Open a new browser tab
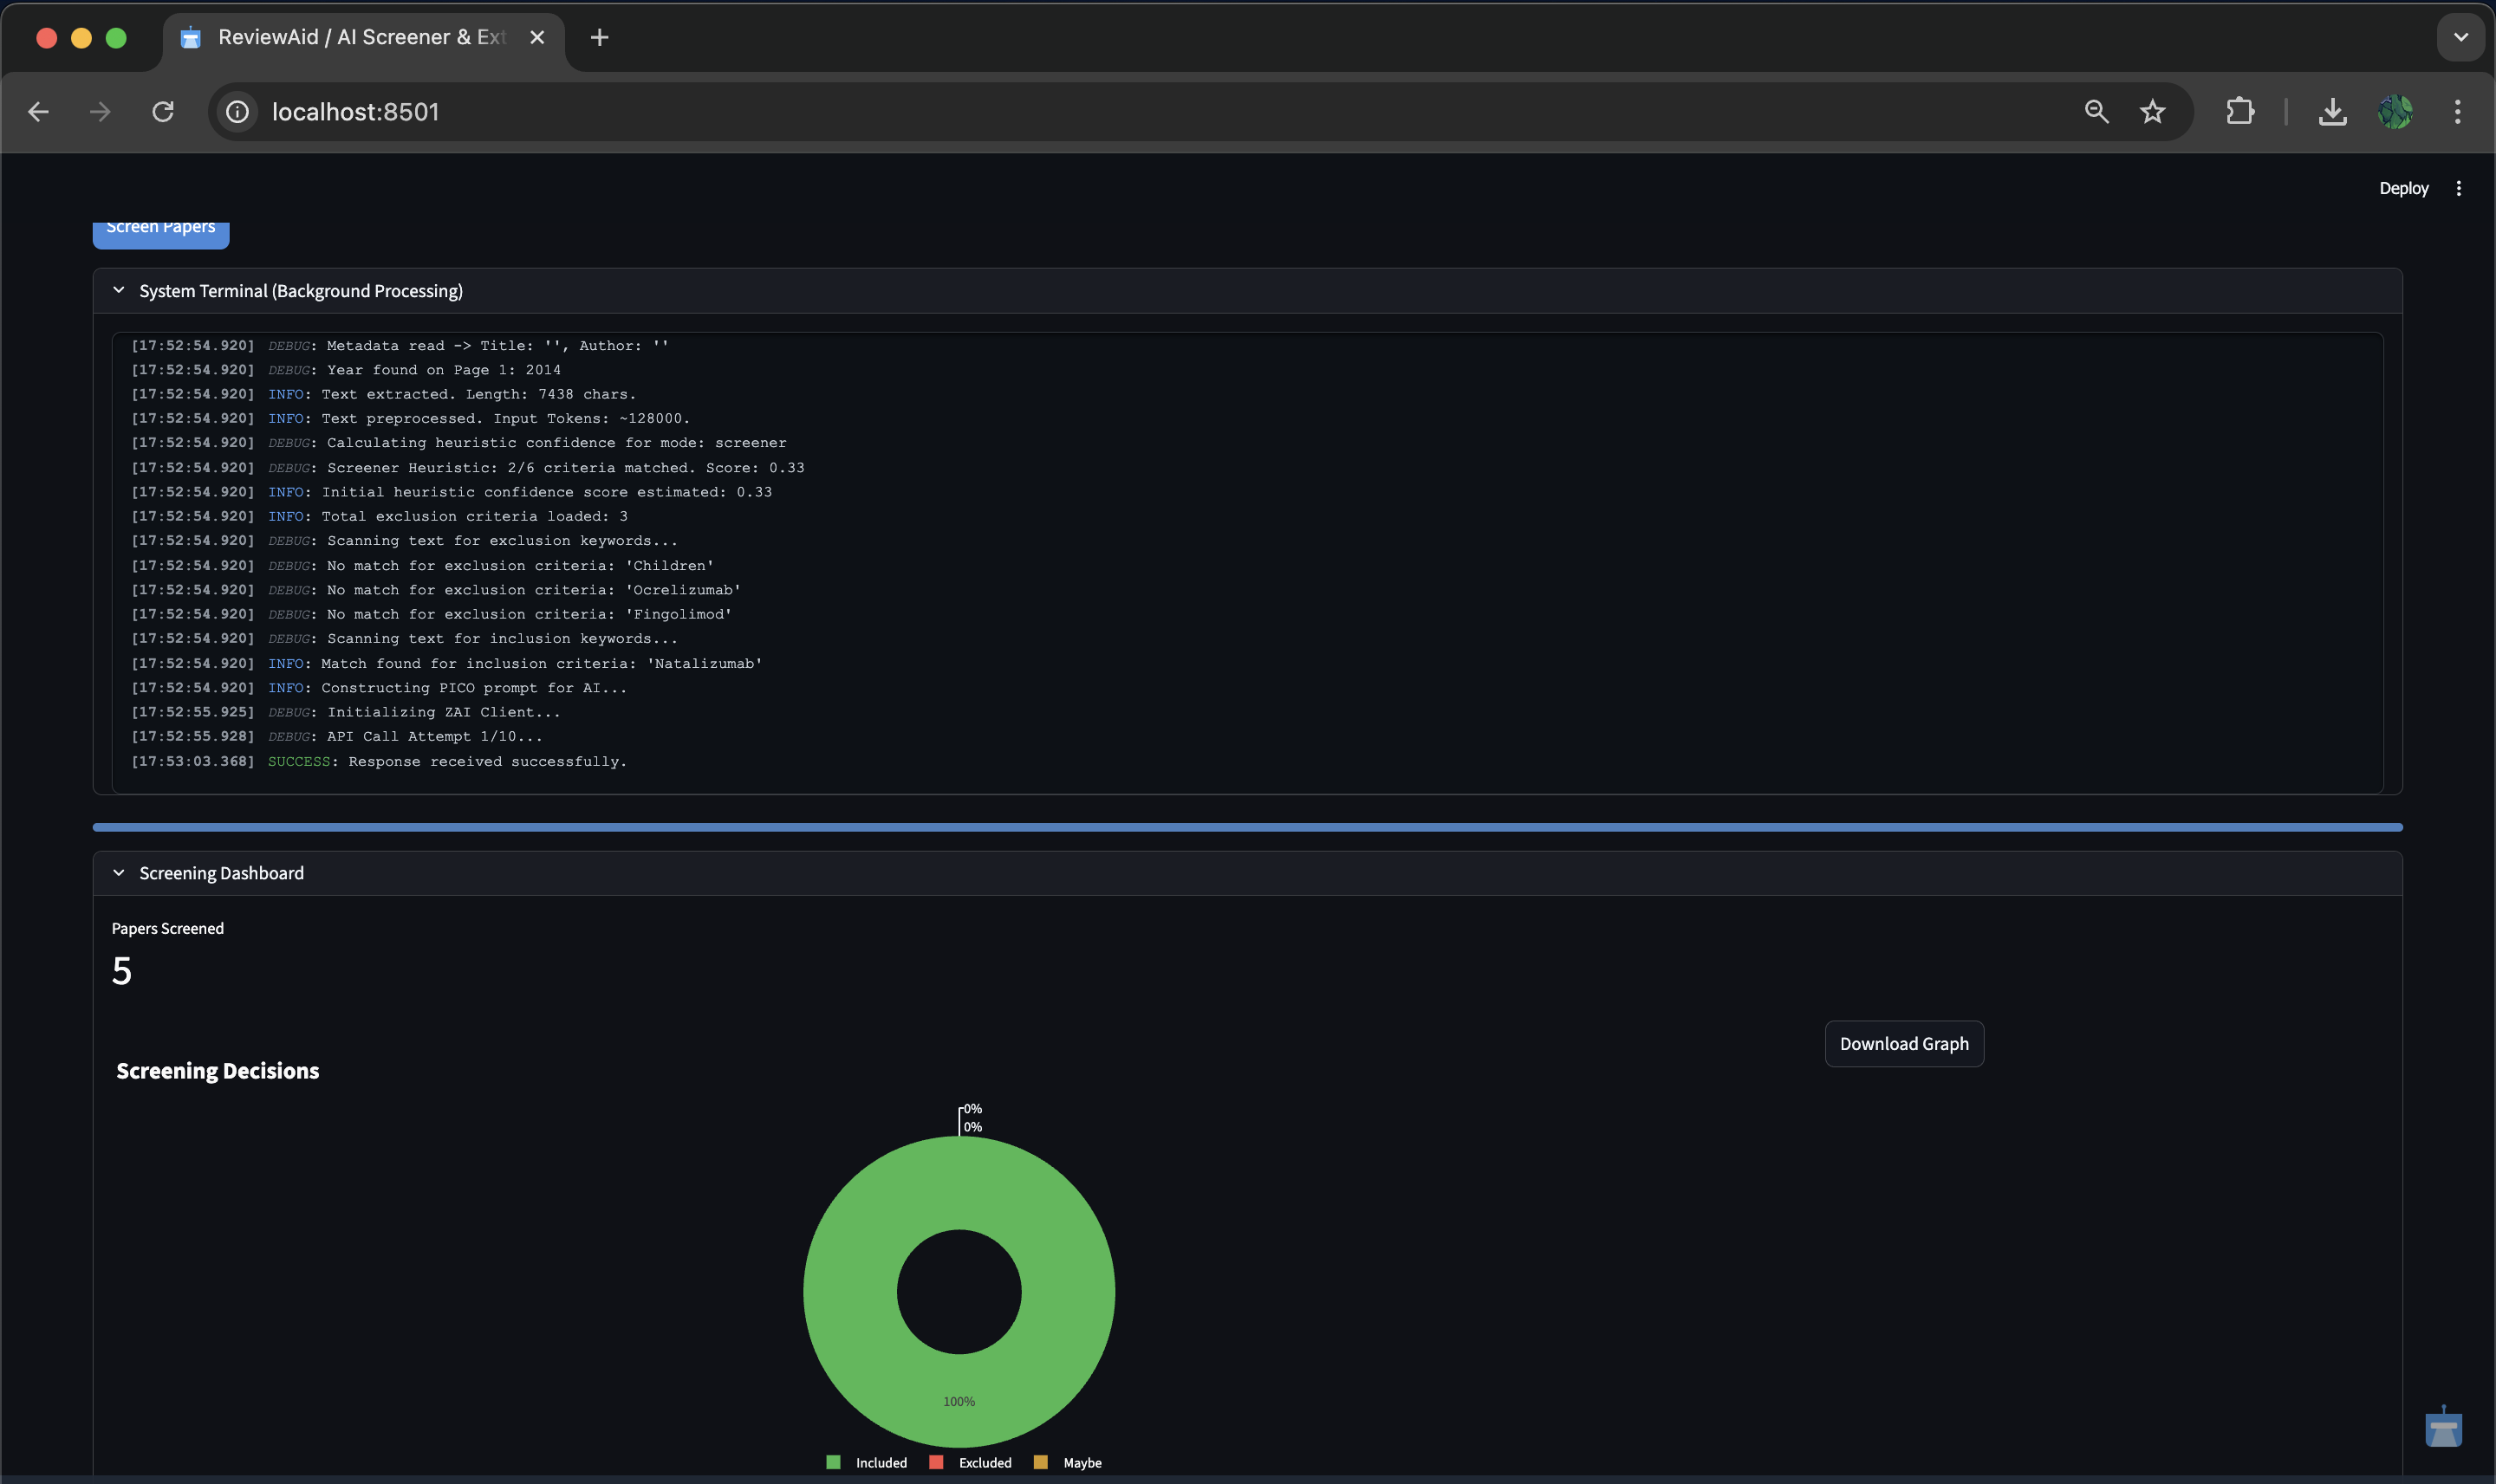This screenshot has height=1484, width=2496. pyautogui.click(x=599, y=38)
